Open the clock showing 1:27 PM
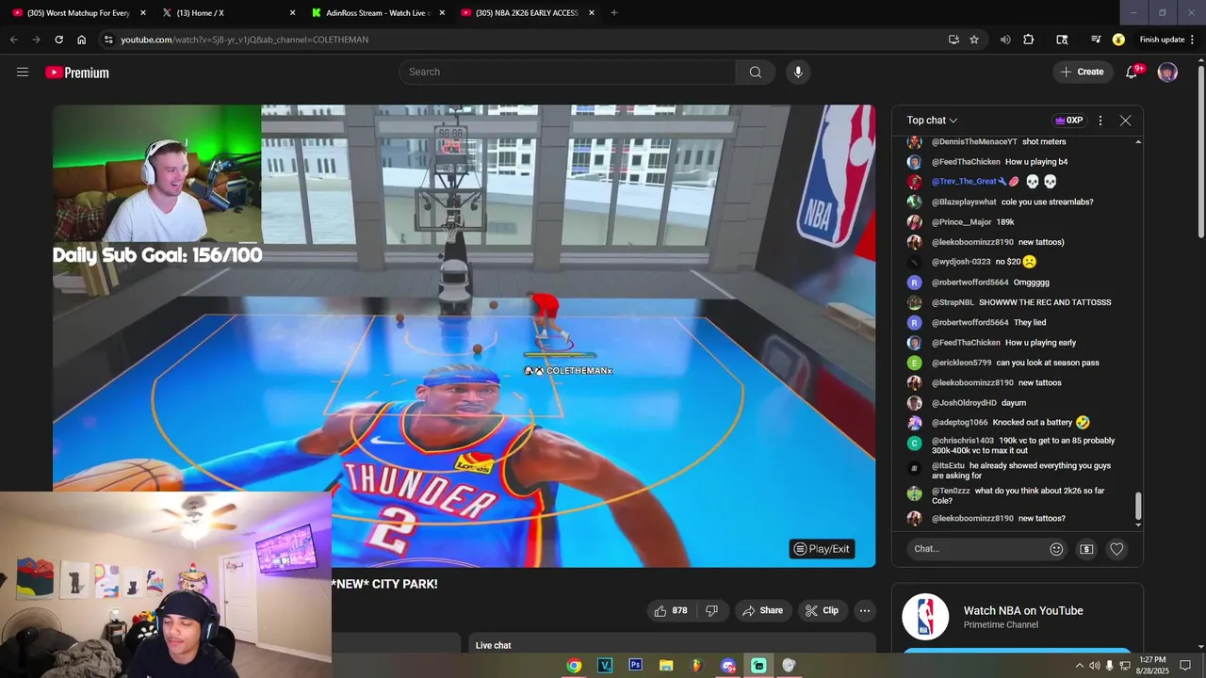Viewport: 1206px width, 678px height. pyautogui.click(x=1151, y=666)
